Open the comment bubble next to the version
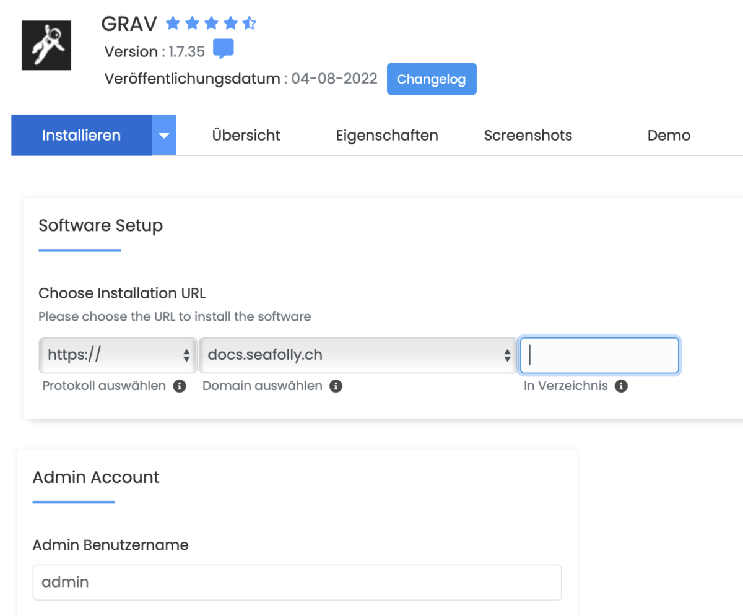743x616 pixels. [224, 48]
